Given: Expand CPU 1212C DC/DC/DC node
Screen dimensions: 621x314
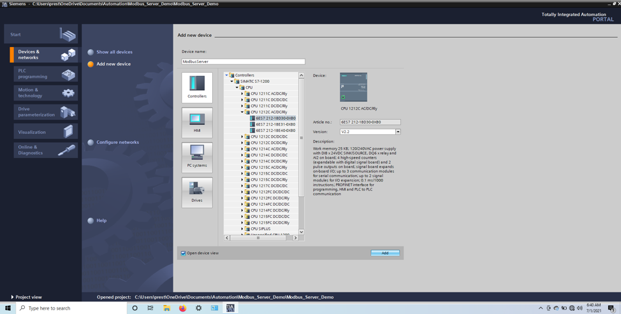Looking at the screenshot, I should click(x=242, y=136).
